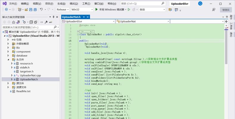Click the Collapse All icon in Solution Explorer

tap(31, 22)
